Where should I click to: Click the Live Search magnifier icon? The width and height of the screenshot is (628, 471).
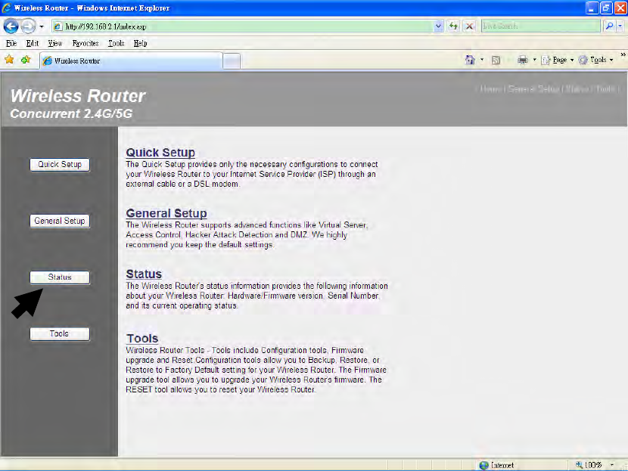tap(609, 26)
